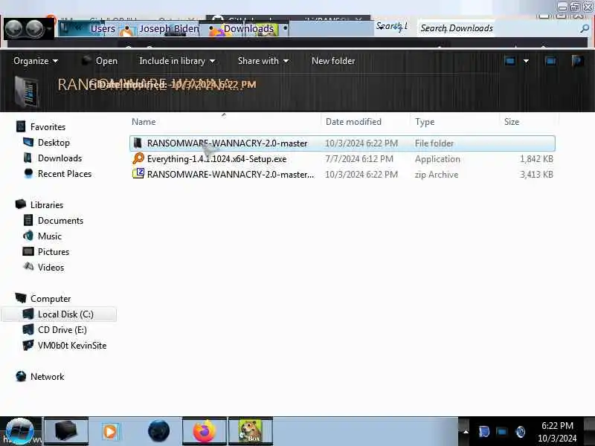The image size is (595, 446).
Task: Click the Show desktop strip beside the clock
Action: pos(589,432)
